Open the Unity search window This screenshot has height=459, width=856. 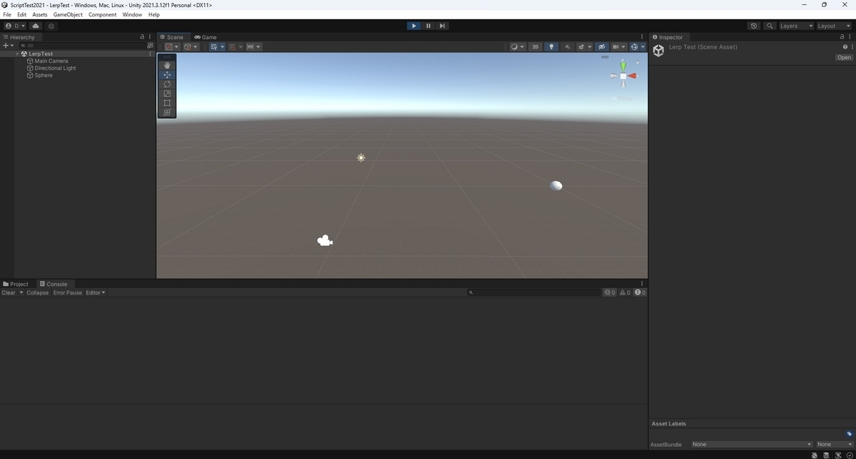point(769,26)
